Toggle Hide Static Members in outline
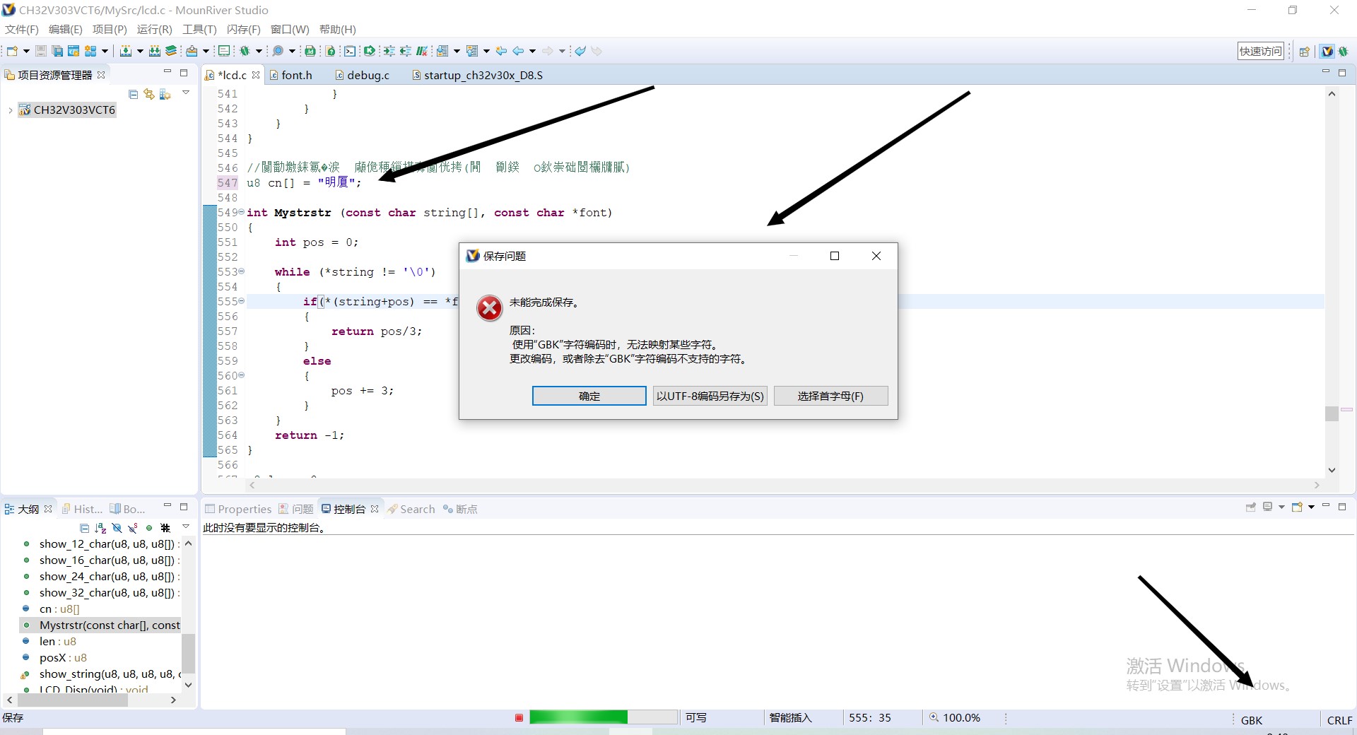 [133, 528]
